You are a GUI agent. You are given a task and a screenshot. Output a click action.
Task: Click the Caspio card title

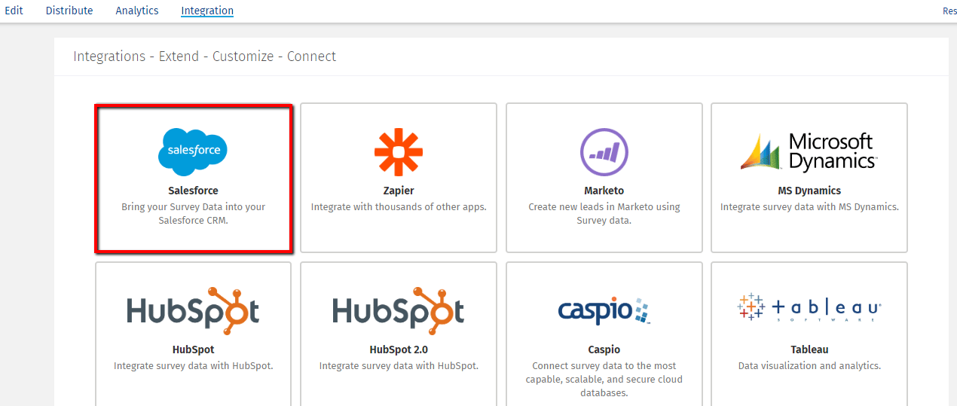604,350
